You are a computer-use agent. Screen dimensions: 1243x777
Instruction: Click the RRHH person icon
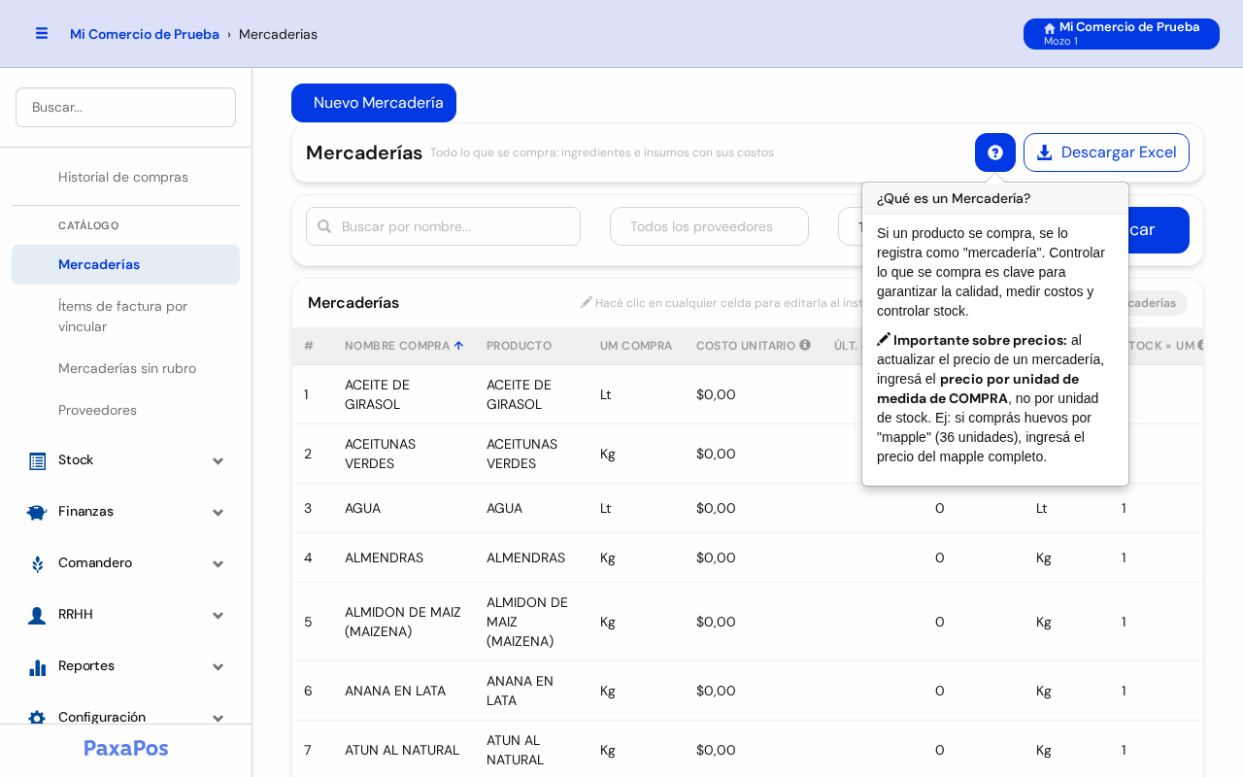pos(37,615)
